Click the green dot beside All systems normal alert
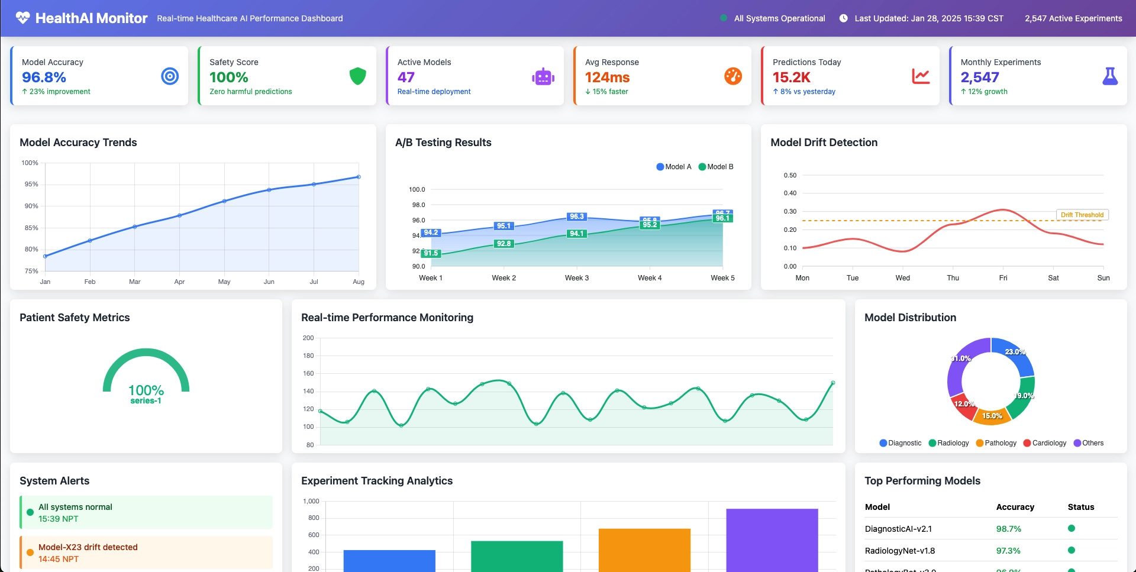The width and height of the screenshot is (1136, 572). coord(30,512)
